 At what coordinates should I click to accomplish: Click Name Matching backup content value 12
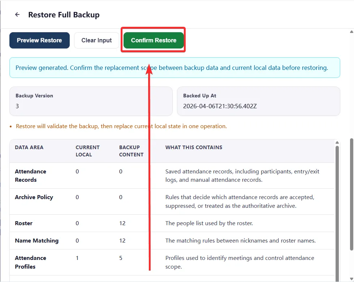click(x=122, y=241)
